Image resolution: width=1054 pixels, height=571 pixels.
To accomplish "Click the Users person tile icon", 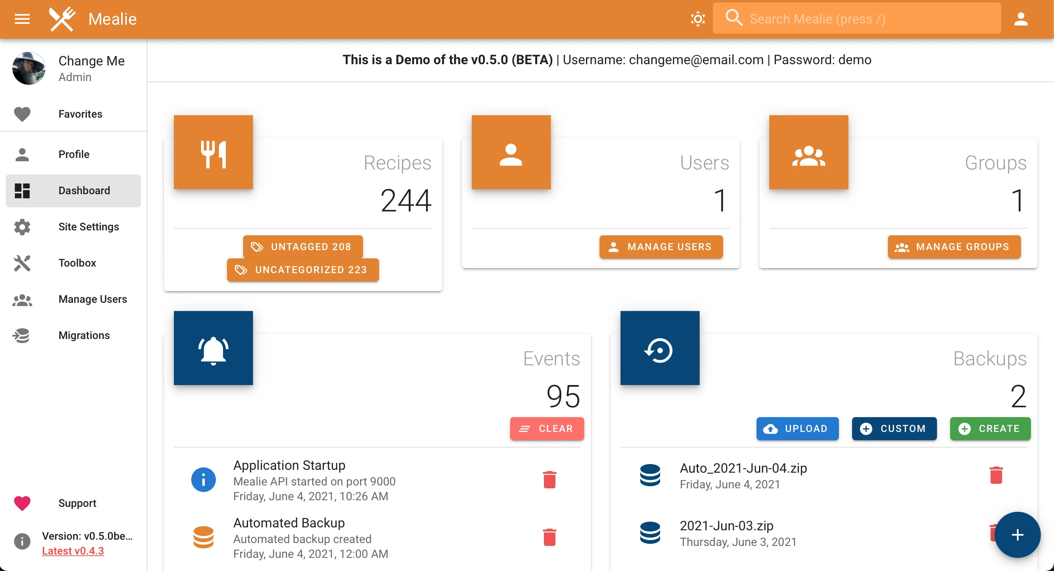I will coord(511,152).
